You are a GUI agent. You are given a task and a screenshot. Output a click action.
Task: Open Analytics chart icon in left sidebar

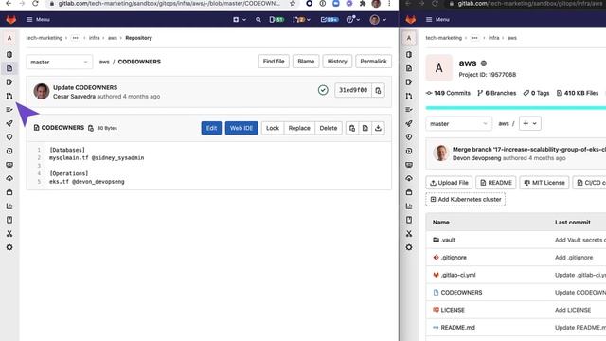pyautogui.click(x=9, y=206)
